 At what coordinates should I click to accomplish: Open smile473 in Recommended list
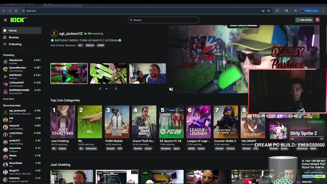[22, 142]
